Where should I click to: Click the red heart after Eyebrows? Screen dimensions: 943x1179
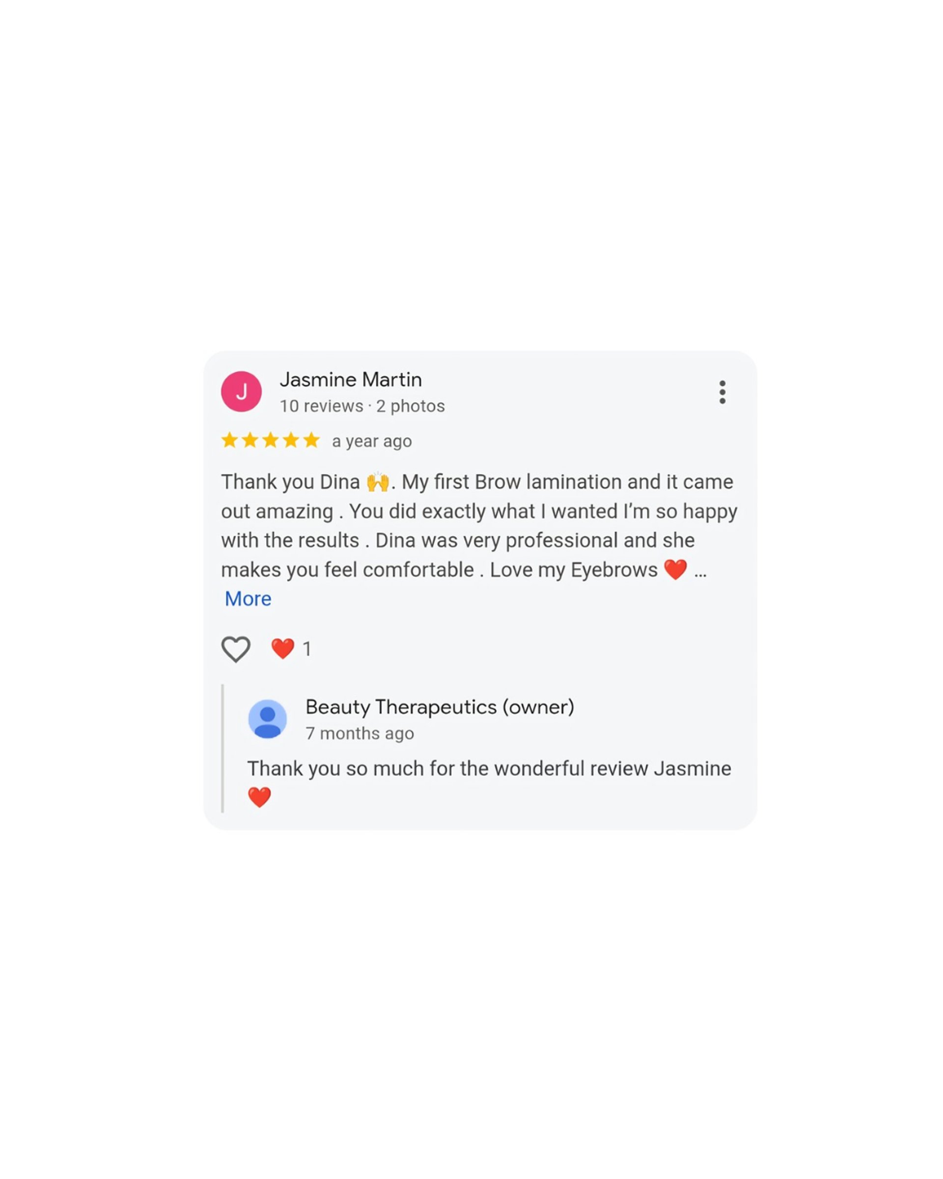coord(675,570)
